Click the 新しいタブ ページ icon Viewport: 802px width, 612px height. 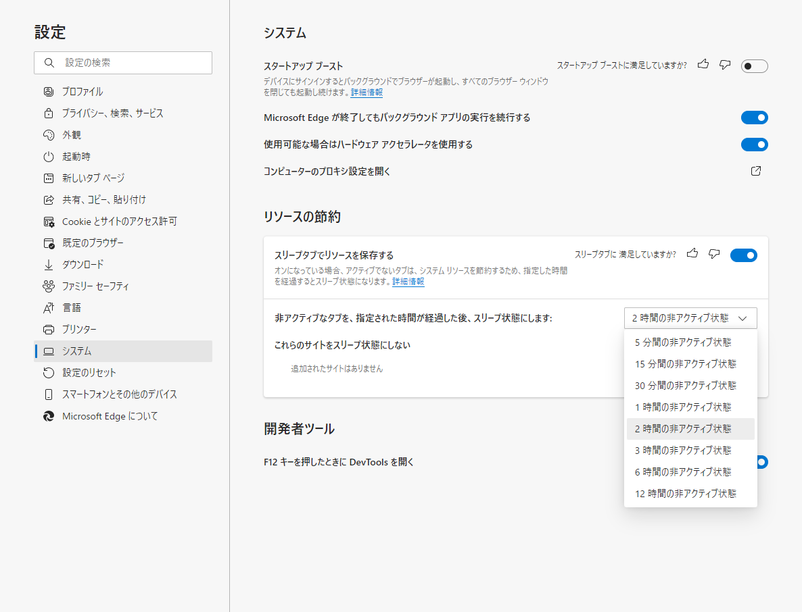(x=49, y=178)
